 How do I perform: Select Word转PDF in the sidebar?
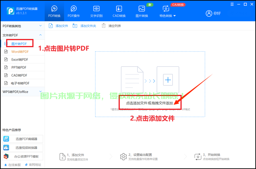[22, 51]
